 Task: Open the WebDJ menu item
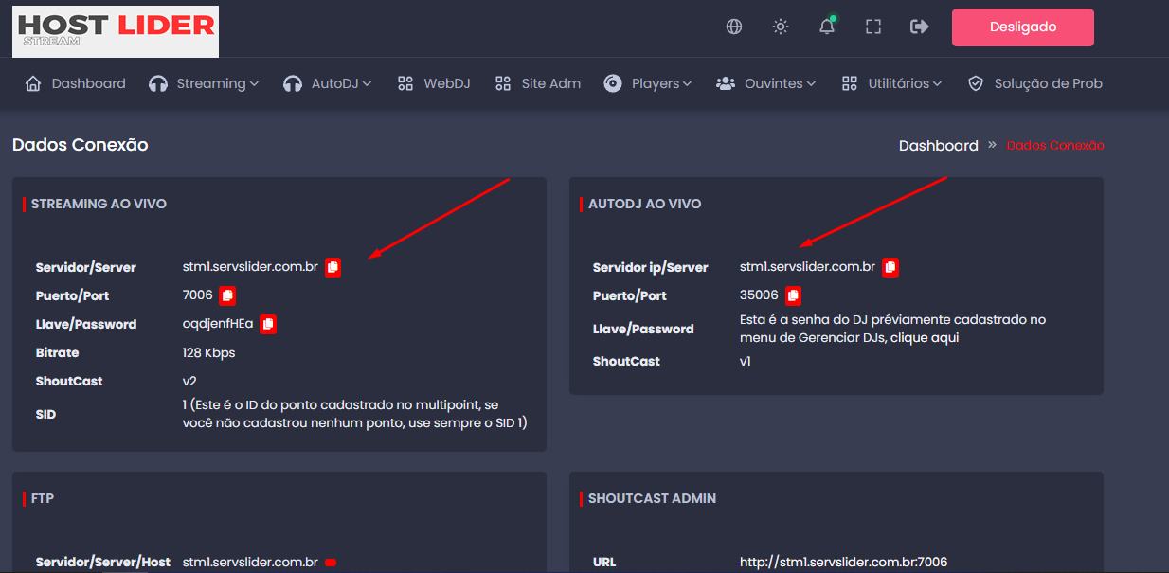[434, 83]
